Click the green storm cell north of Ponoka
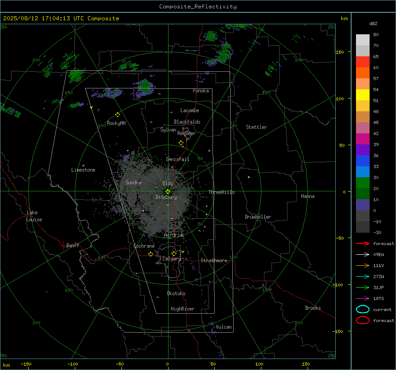This screenshot has height=370, width=396. coord(224,54)
